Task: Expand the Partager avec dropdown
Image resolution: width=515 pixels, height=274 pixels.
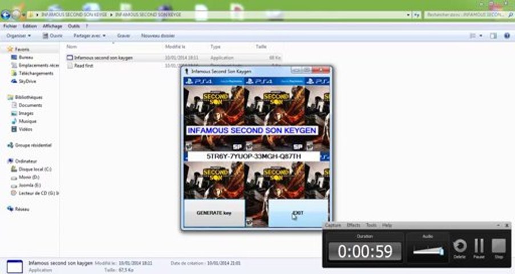Action: [90, 35]
